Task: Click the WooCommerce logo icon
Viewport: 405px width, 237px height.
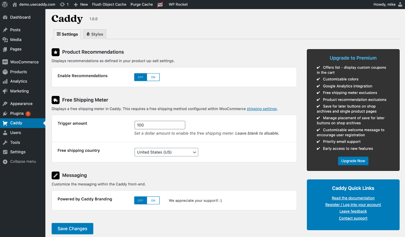Action: click(5, 62)
